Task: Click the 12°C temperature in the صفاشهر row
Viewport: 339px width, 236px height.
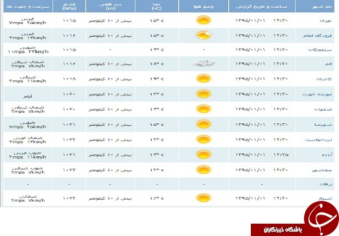Action: click(x=157, y=170)
